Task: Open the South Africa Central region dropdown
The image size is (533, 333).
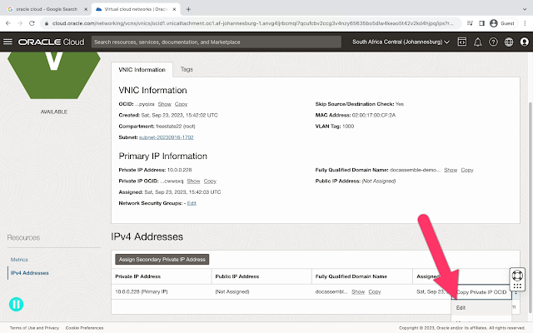Action: (x=401, y=42)
